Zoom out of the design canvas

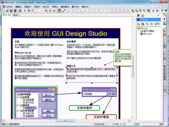pyautogui.click(x=50, y=11)
